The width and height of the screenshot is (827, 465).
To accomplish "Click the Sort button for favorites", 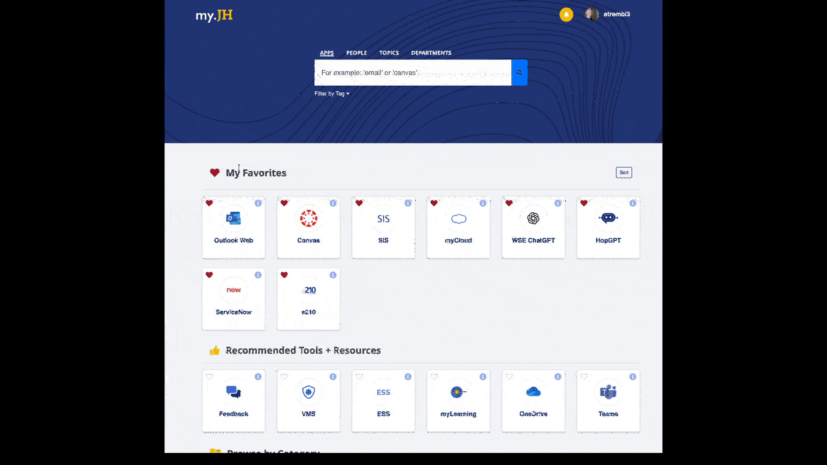I will coord(624,173).
